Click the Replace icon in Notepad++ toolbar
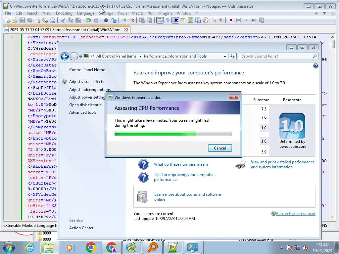 [x=114, y=20]
